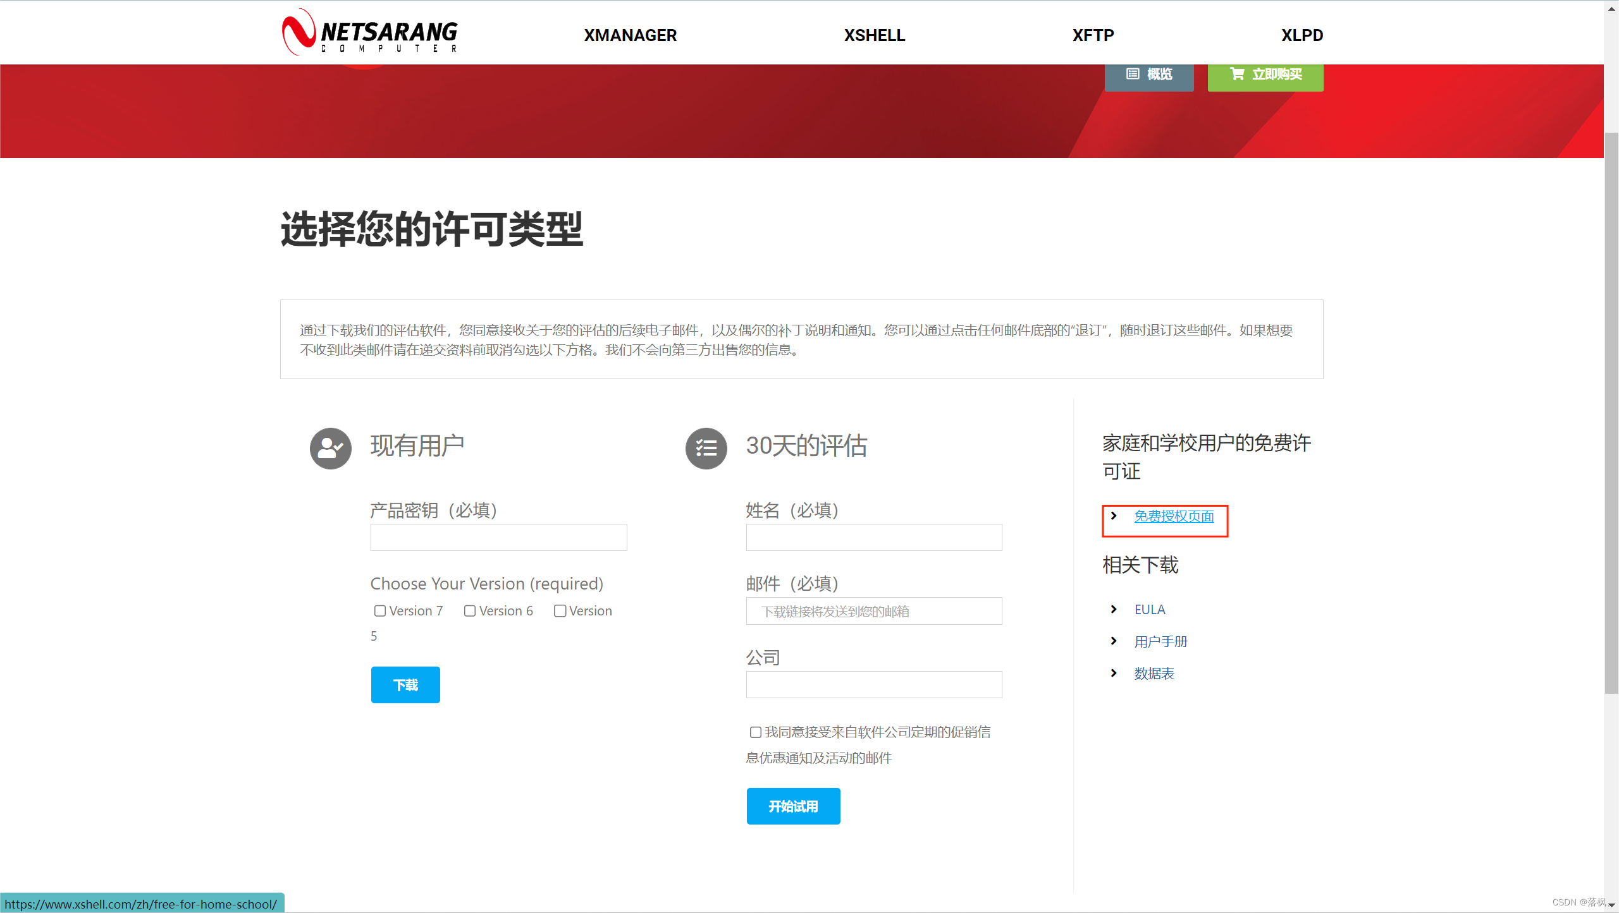
Task: Open the 用户手册 user manual link
Action: 1160,642
